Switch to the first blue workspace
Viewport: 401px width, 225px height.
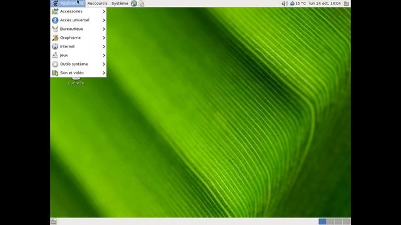click(x=323, y=221)
